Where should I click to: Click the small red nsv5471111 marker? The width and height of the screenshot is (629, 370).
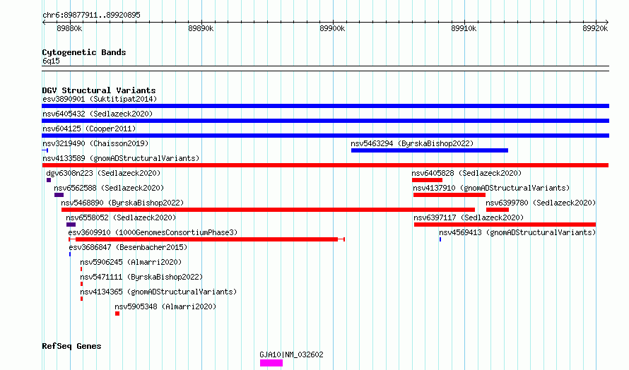(x=81, y=284)
